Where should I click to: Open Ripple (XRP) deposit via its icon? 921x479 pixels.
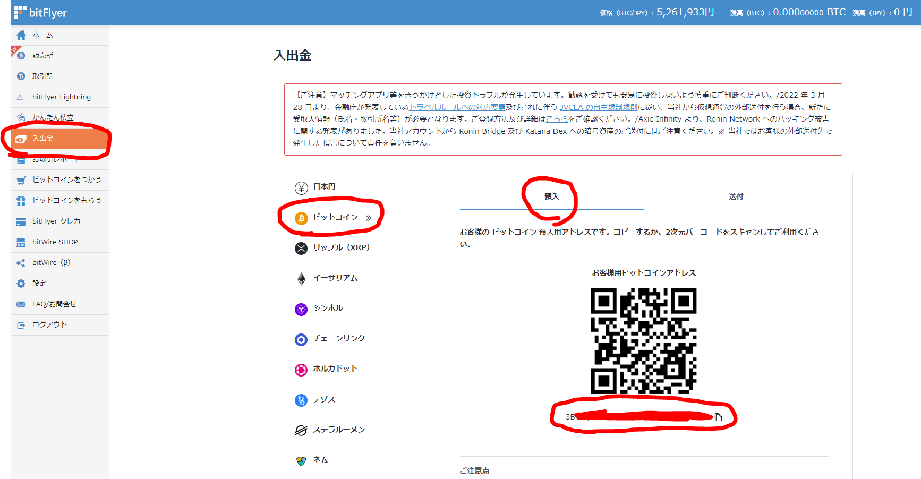(301, 248)
